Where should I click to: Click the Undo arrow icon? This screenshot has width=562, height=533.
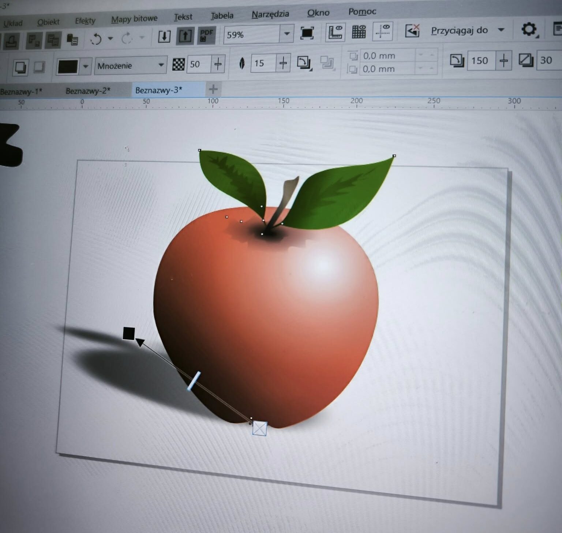(96, 38)
